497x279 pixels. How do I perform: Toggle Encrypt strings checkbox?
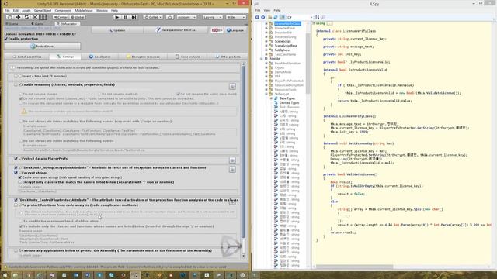16,173
